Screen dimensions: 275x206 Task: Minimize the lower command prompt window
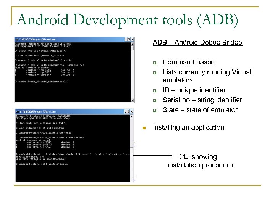point(125,111)
